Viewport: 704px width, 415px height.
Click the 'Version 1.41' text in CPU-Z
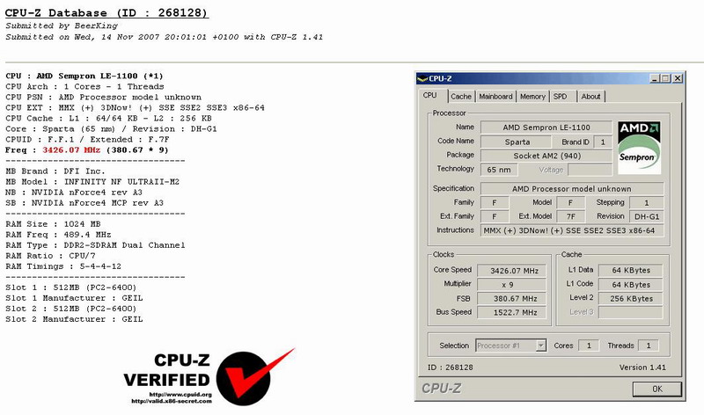click(642, 368)
